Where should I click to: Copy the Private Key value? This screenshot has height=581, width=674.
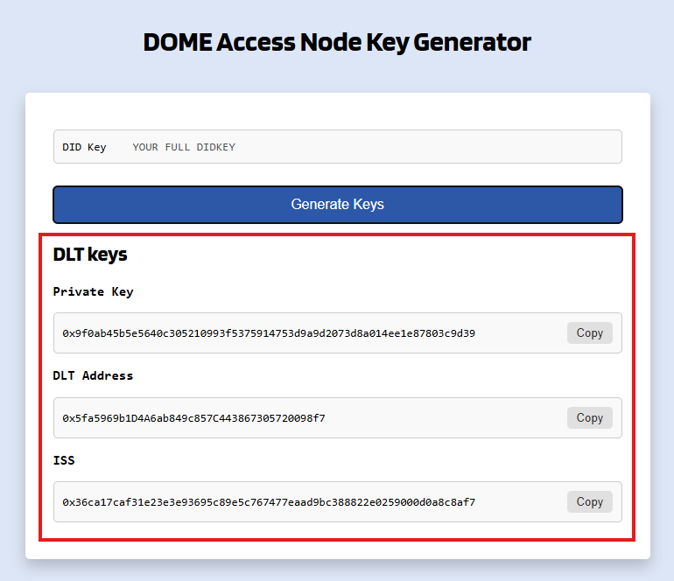coord(589,332)
